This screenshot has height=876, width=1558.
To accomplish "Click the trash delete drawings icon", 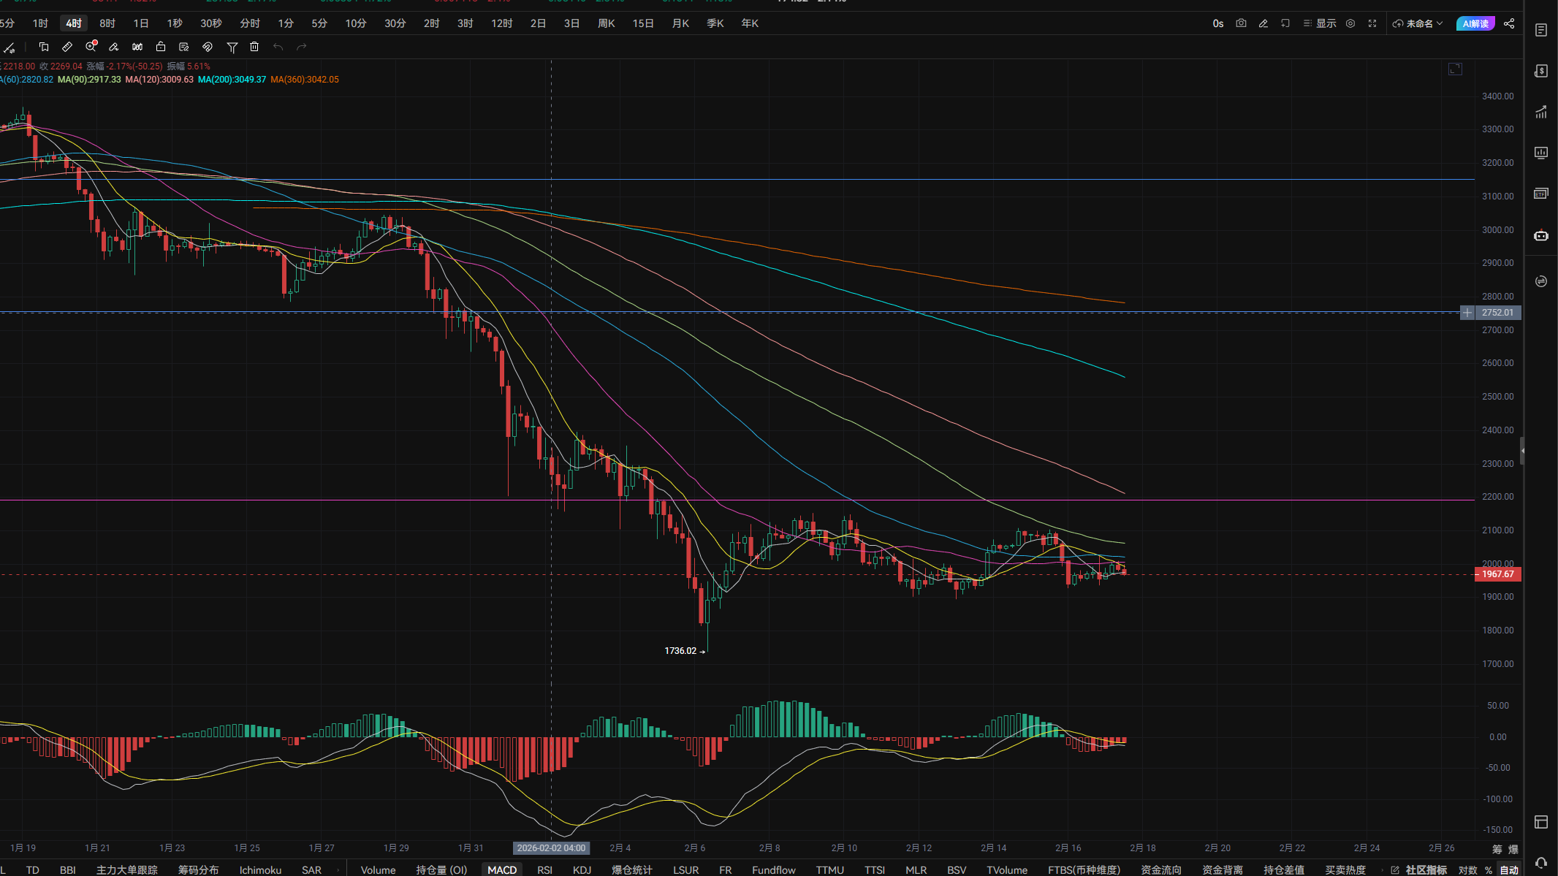I will click(254, 47).
